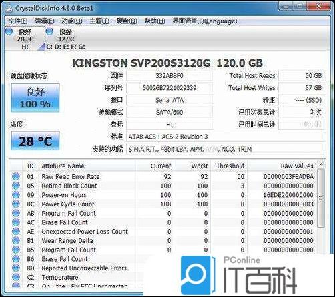Click the 28 °C temperature button
335x297 pixels.
point(35,141)
